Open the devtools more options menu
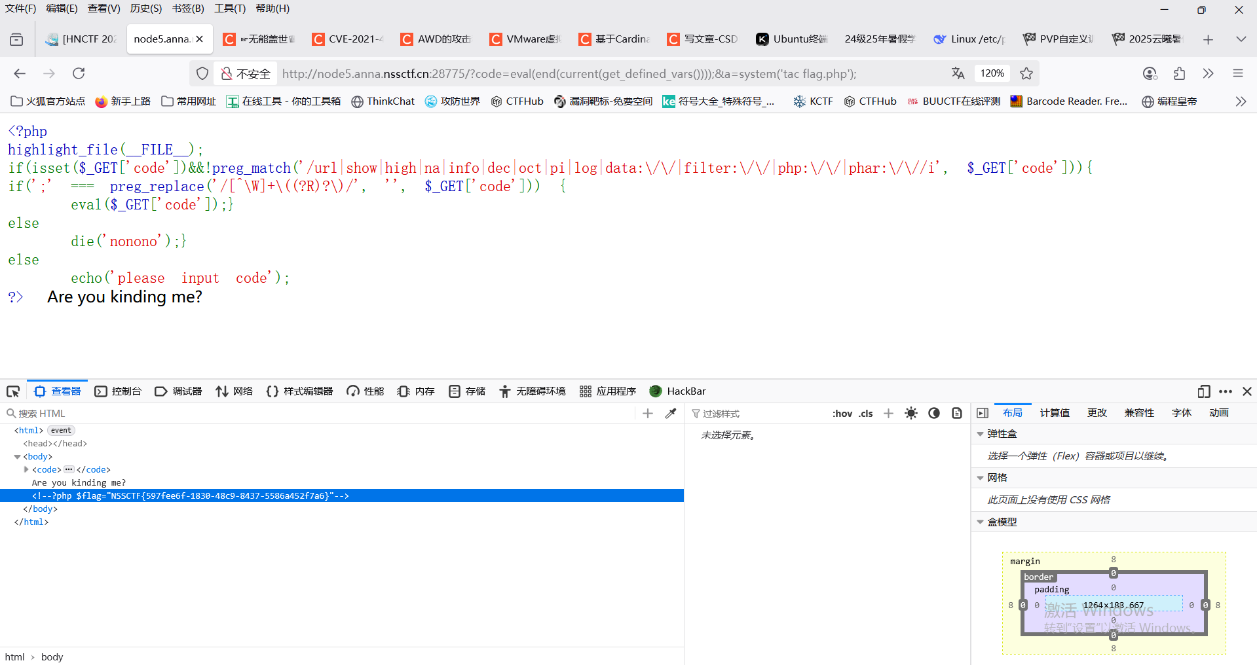Screen dimensions: 1257x665 (x=1226, y=391)
